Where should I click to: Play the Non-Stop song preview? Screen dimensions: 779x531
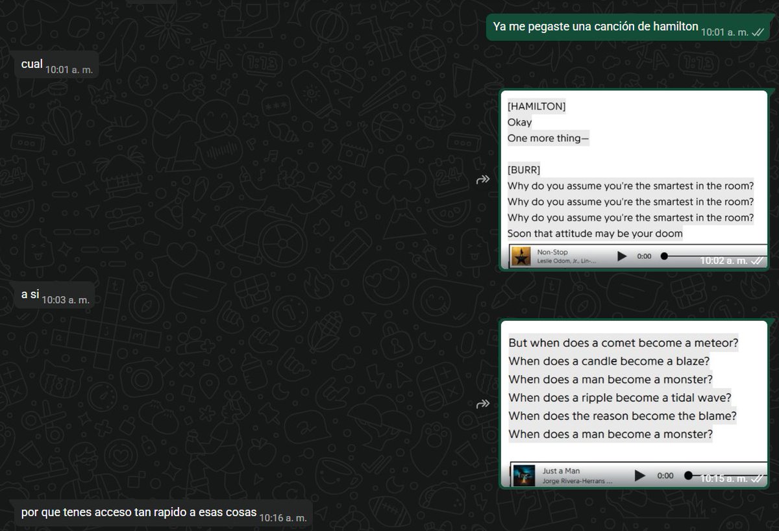click(x=621, y=256)
